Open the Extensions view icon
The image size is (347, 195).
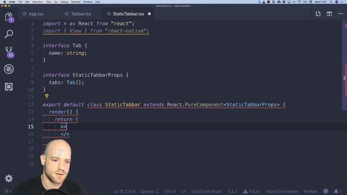tap(9, 87)
